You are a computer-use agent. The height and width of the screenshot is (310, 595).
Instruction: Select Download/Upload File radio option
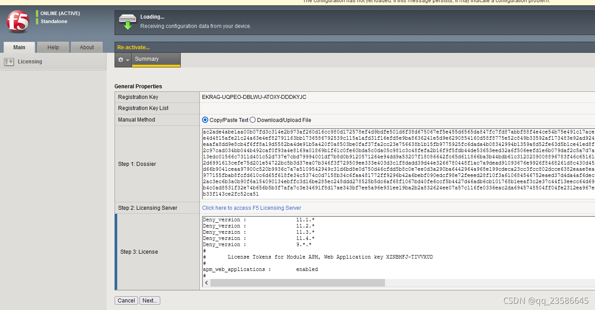(253, 120)
